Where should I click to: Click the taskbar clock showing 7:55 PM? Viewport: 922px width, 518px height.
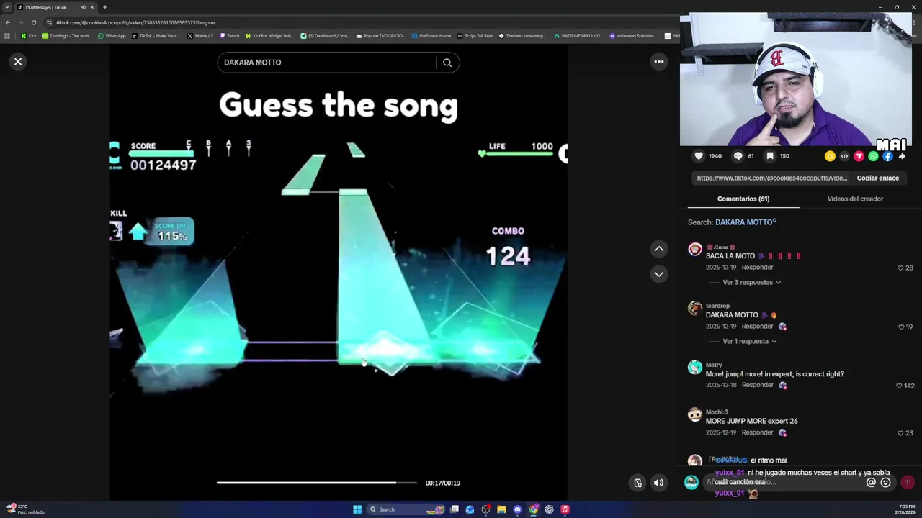[x=905, y=509]
